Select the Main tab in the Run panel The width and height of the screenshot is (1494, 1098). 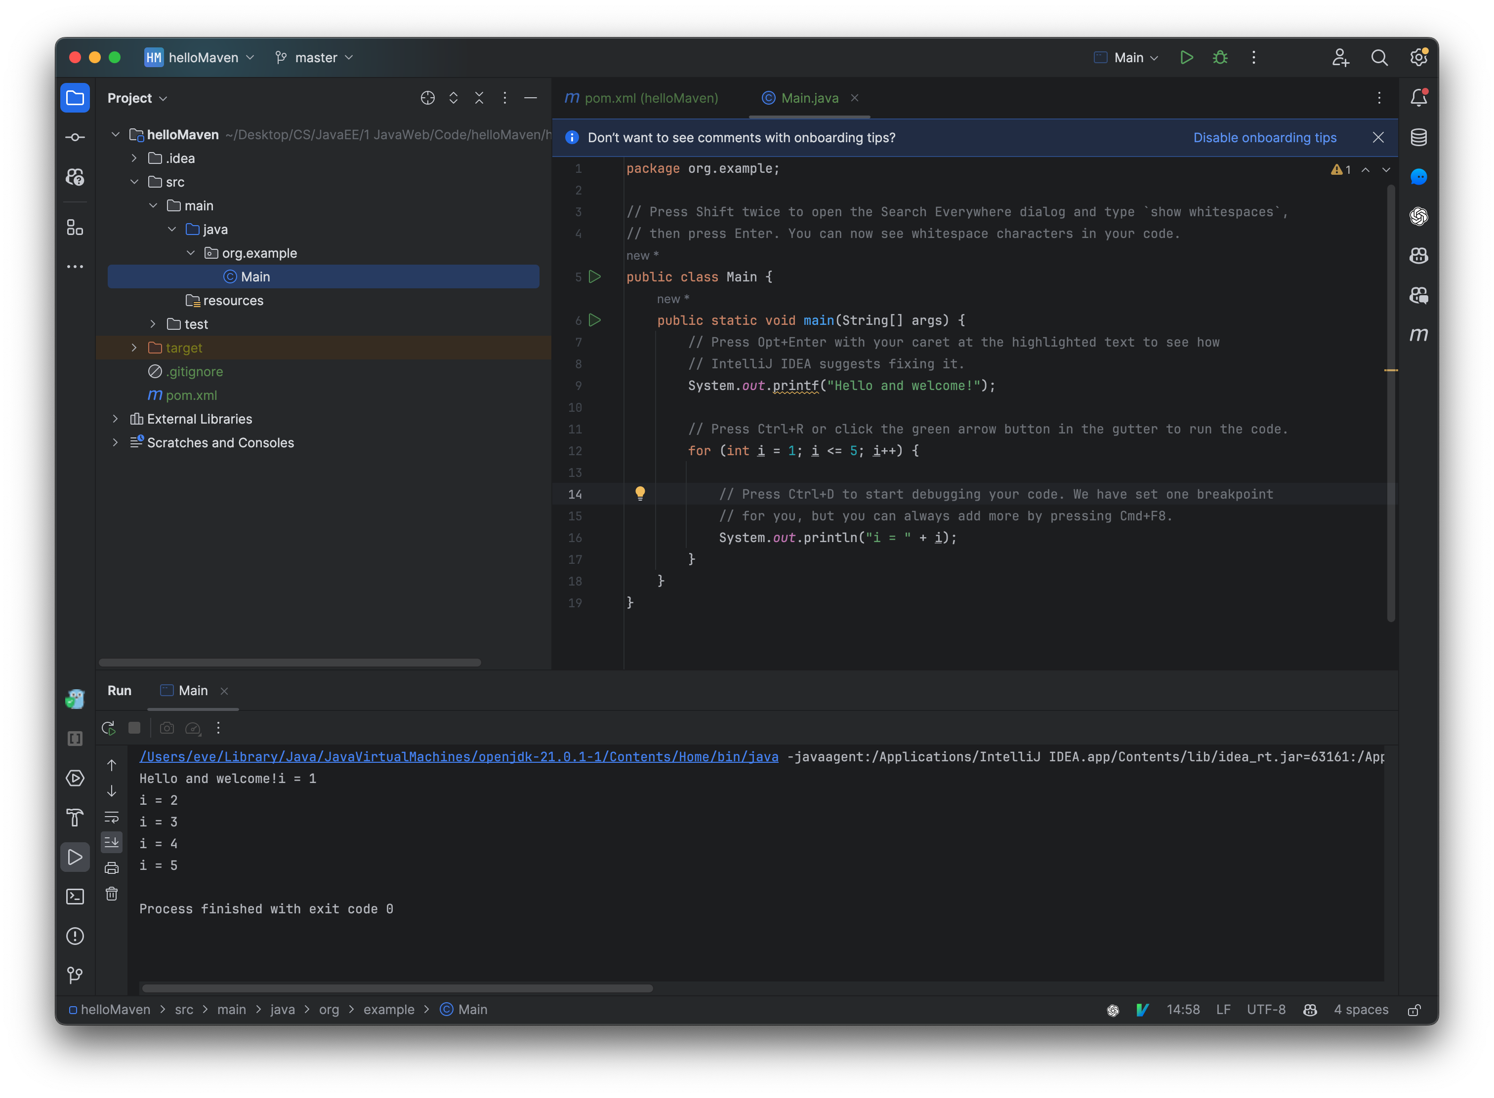coord(192,691)
